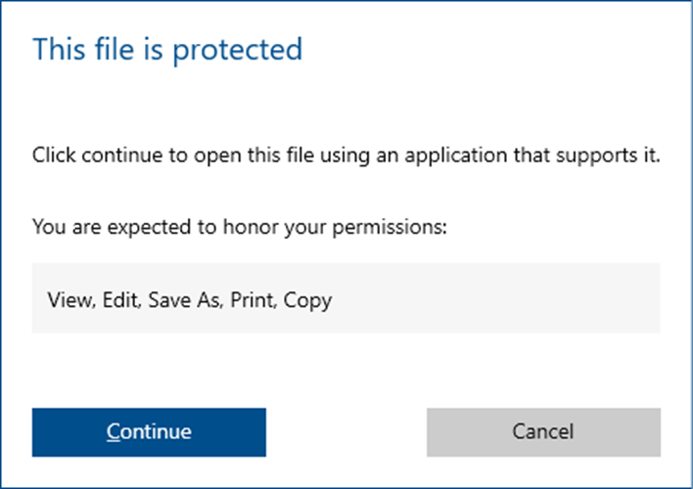The width and height of the screenshot is (693, 489).
Task: Click 'Save As' in the permissions list
Action: point(184,300)
